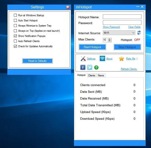Switch to the Hotspot tab
Screen dimensions: 151x148
point(81,75)
